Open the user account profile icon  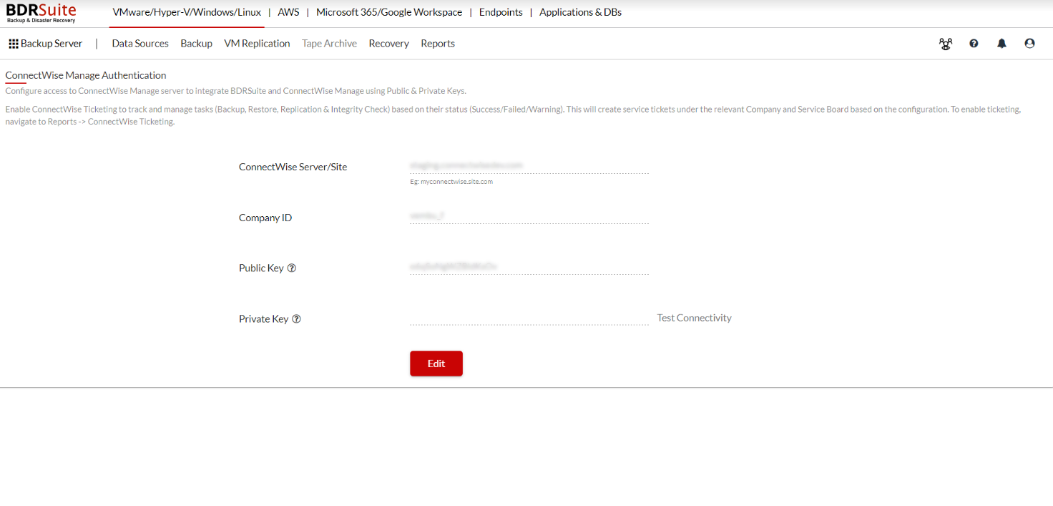coord(1029,44)
